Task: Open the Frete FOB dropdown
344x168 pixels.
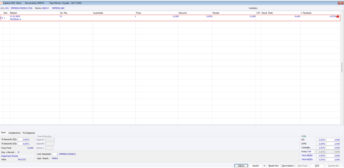Action: 311,152
